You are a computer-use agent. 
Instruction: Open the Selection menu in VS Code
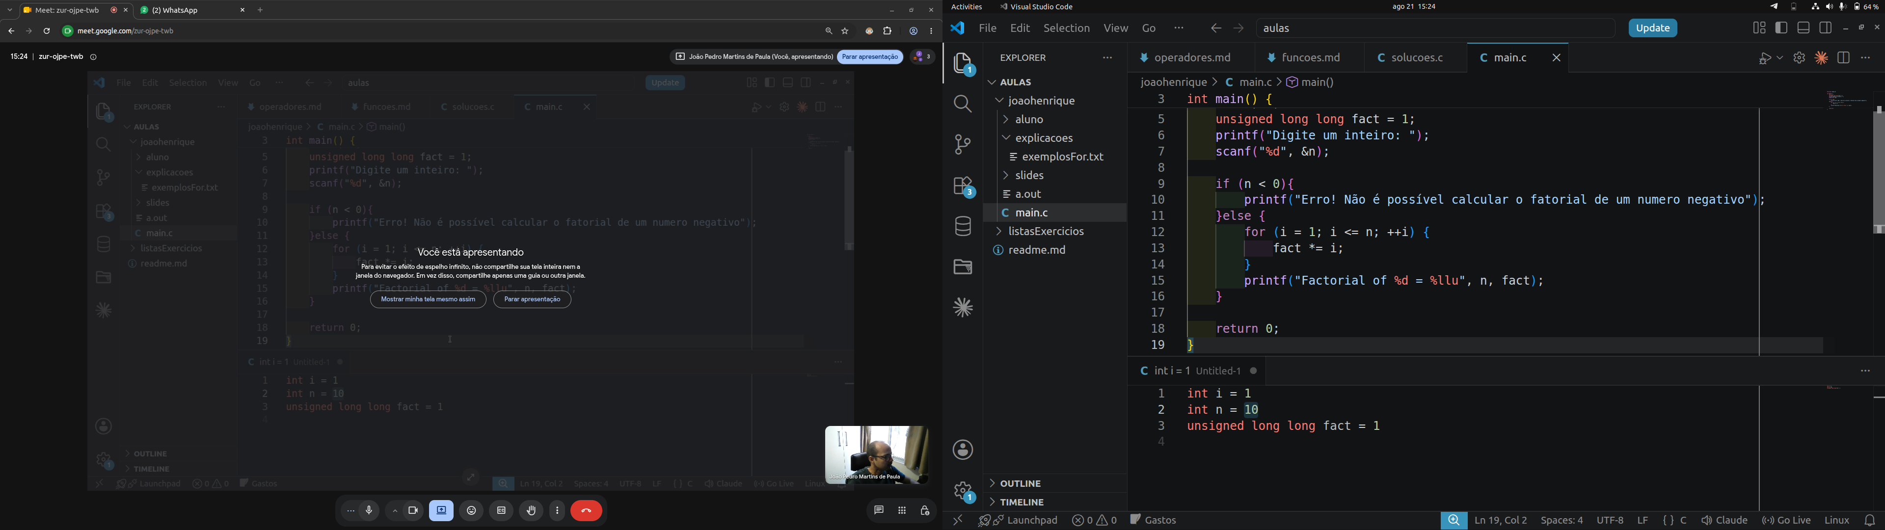1066,28
